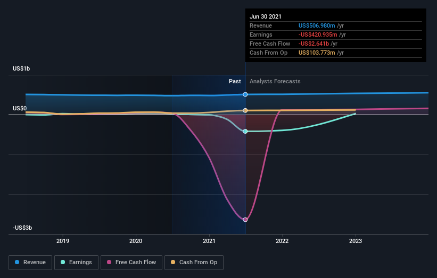
Task: Click the 2021 x-axis label
Action: tap(209, 241)
